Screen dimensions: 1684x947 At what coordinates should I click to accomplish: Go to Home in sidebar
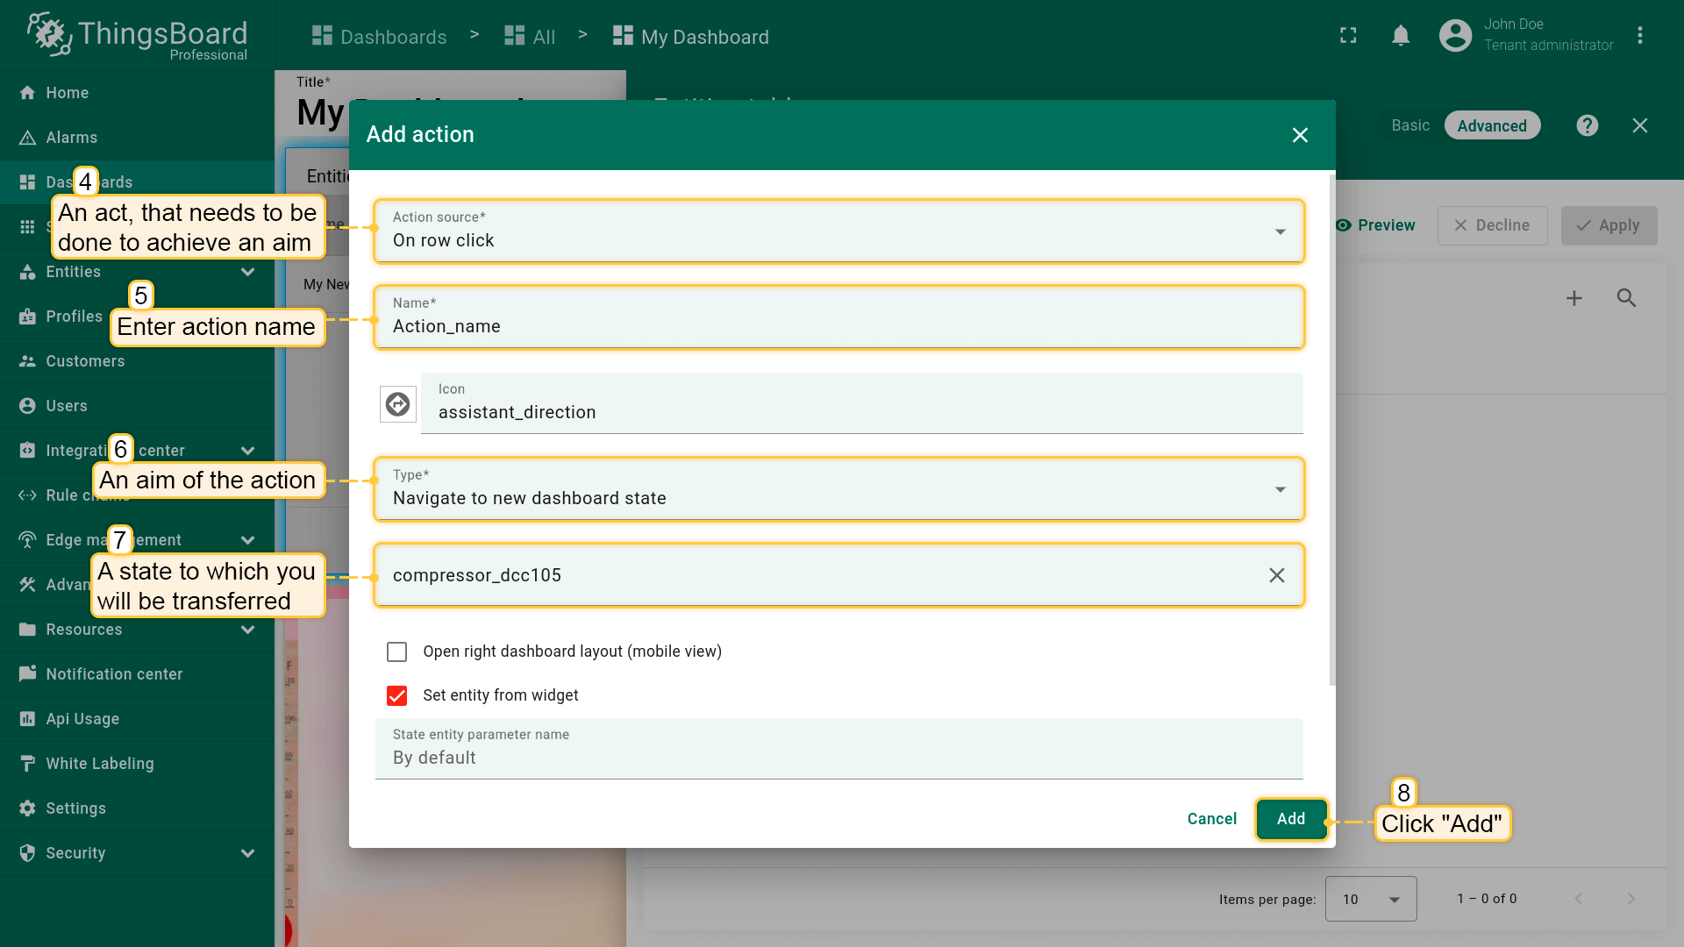[67, 93]
